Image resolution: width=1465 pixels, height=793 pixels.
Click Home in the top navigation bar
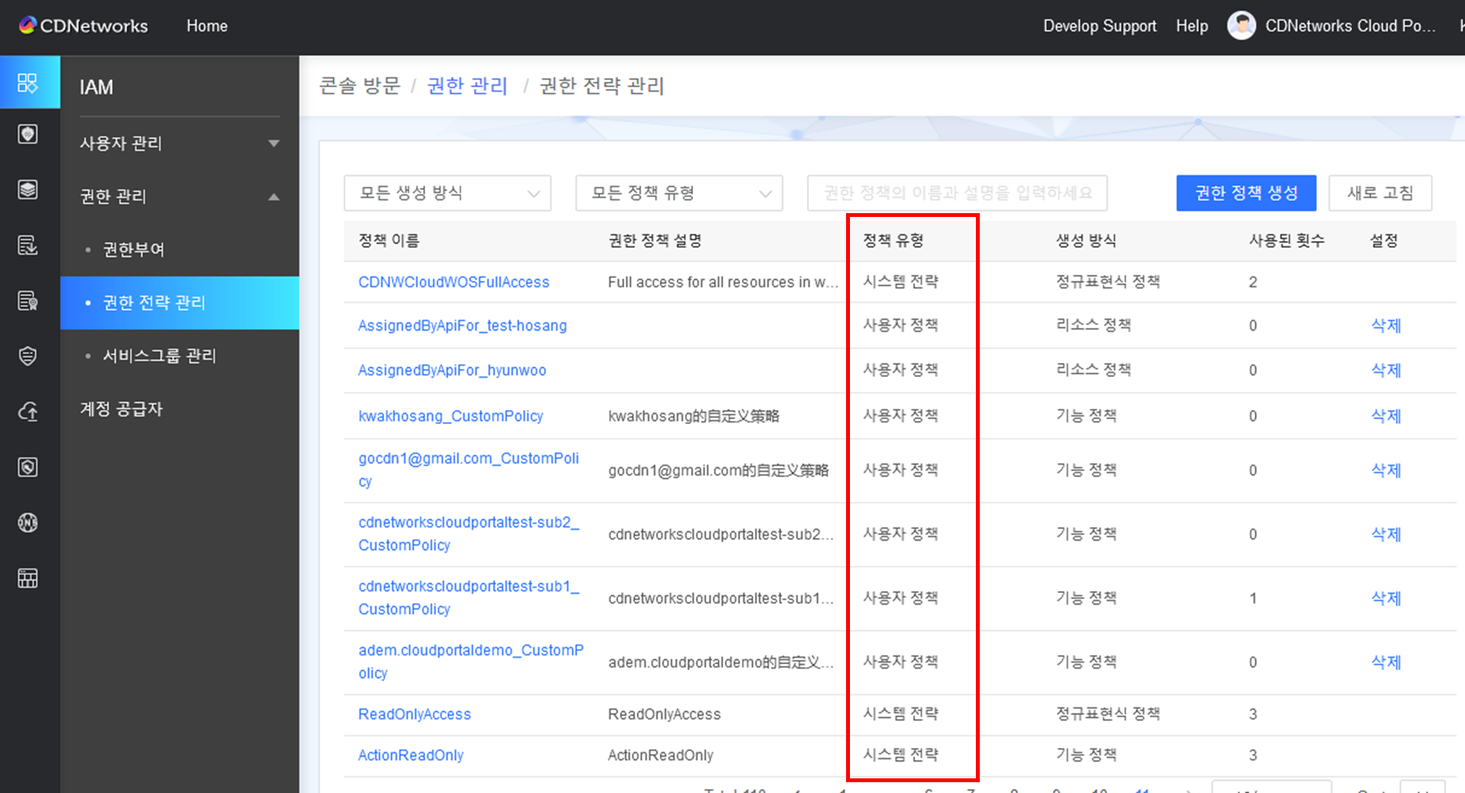pyautogui.click(x=206, y=25)
